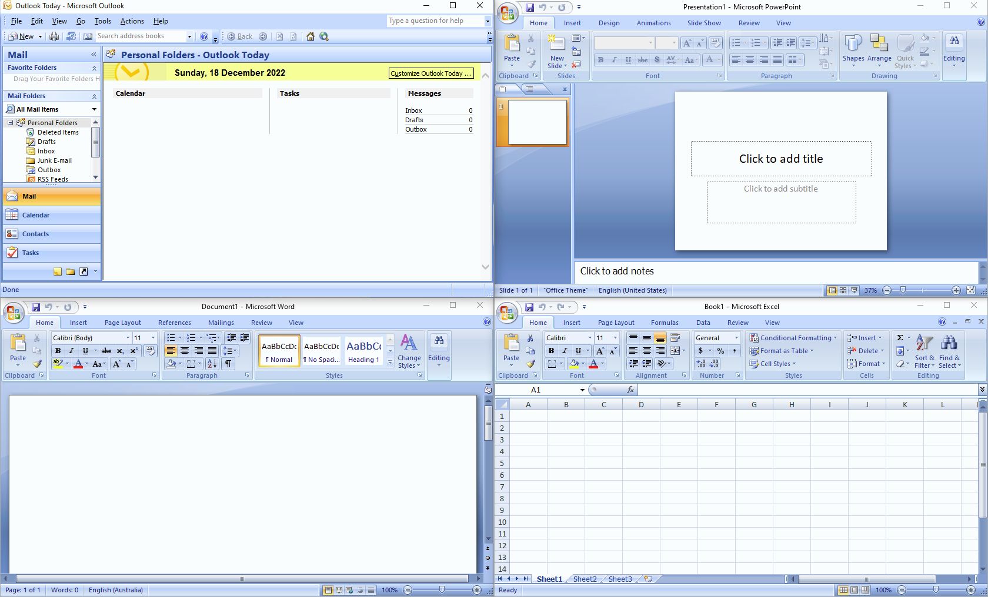
Task: Toggle Underline in PowerPoint's Font group
Action: click(627, 60)
